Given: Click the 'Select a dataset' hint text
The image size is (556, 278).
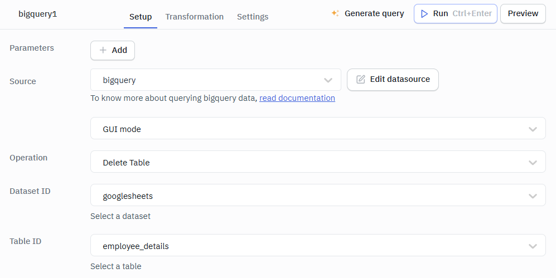Looking at the screenshot, I should click(120, 216).
